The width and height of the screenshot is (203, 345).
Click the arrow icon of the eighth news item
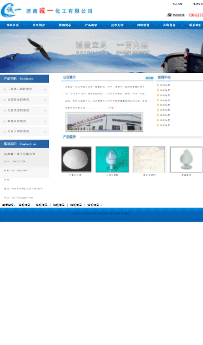pyautogui.click(x=158, y=120)
